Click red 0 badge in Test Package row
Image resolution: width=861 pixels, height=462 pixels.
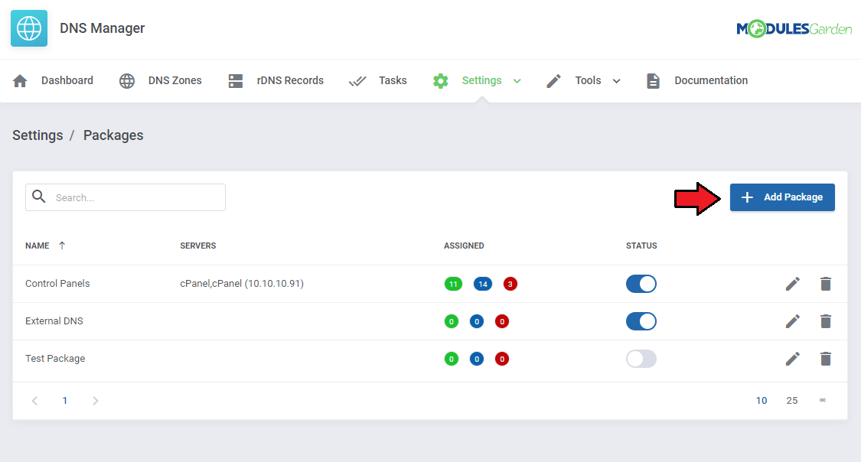pyautogui.click(x=502, y=359)
